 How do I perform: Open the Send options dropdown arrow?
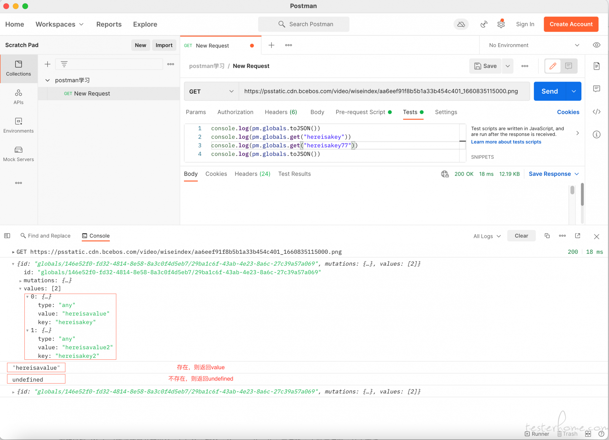pos(574,91)
